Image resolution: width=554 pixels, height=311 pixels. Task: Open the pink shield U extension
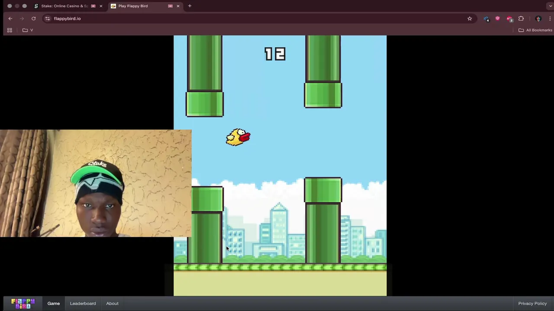tap(497, 19)
